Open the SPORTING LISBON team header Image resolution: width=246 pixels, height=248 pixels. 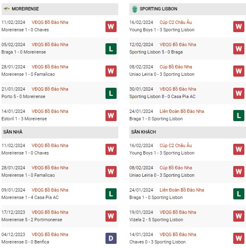pyautogui.click(x=187, y=9)
